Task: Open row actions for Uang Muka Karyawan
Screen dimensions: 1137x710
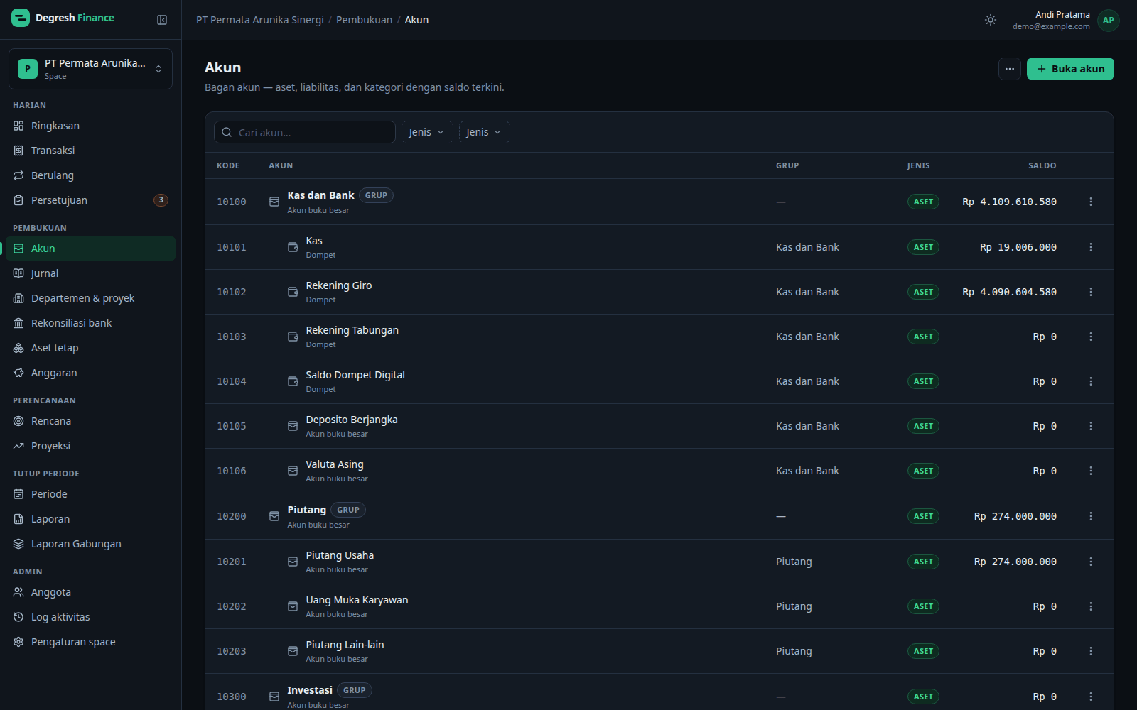Action: (1091, 606)
